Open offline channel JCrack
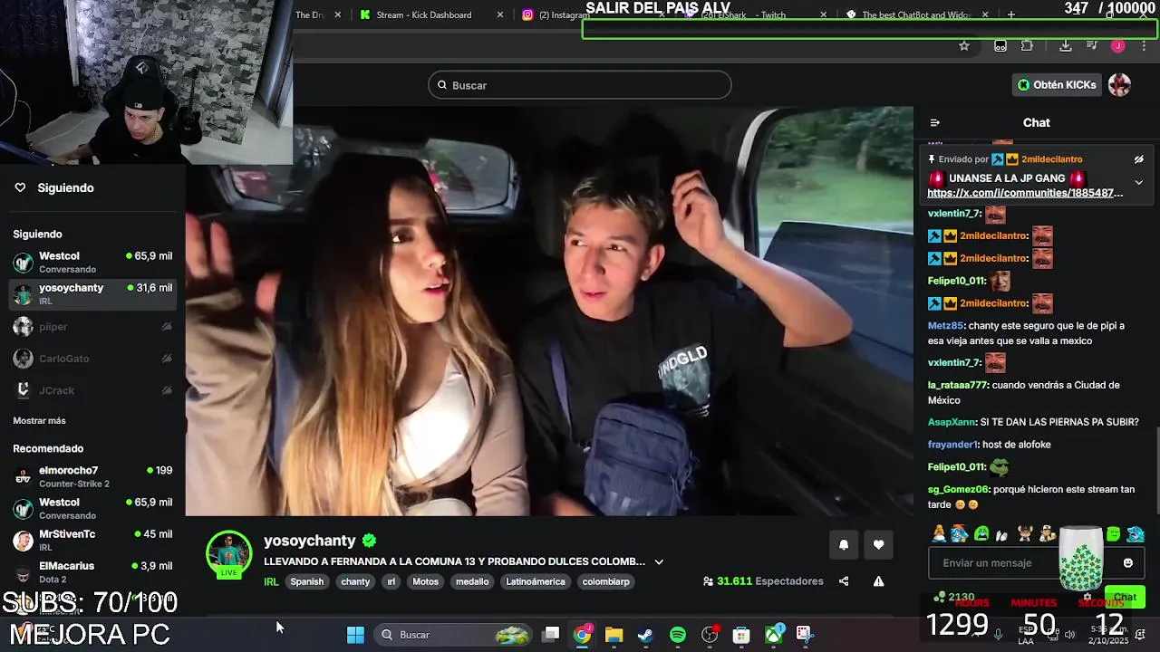Viewport: 1160px width, 652px height. tap(92, 390)
